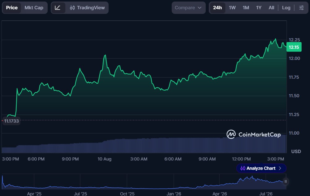Click the 11.25 price axis label
The width and height of the screenshot is (310, 196).
(x=294, y=115)
